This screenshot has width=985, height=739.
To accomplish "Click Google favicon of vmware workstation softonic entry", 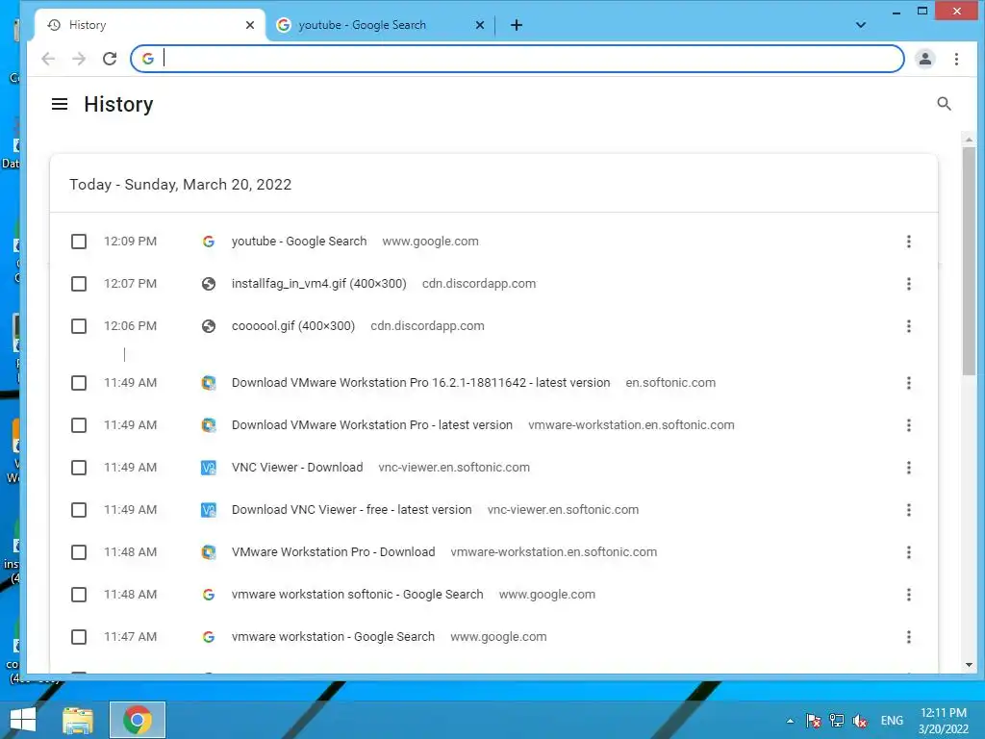I will pyautogui.click(x=209, y=595).
